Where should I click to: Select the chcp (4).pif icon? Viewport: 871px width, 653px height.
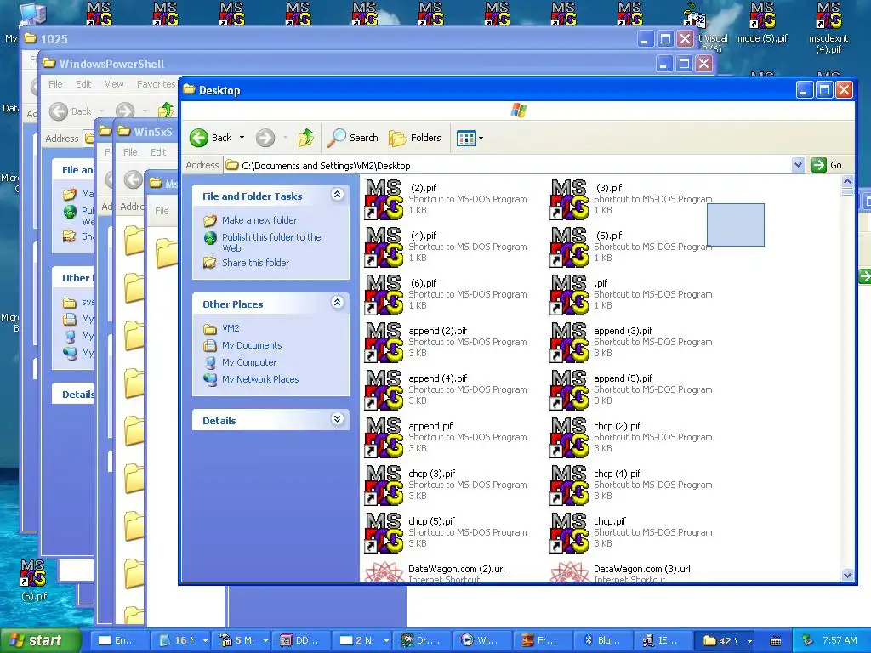pyautogui.click(x=569, y=485)
